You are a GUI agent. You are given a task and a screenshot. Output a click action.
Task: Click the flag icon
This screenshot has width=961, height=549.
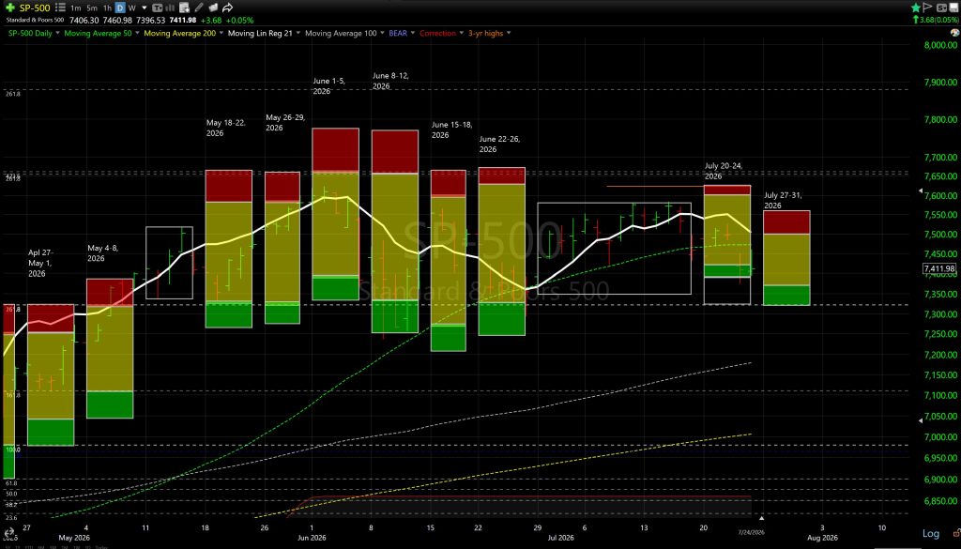(927, 8)
